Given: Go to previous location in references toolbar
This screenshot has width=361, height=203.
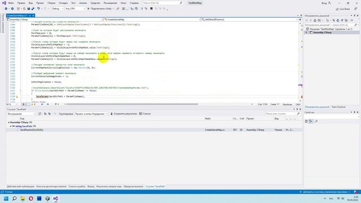Looking at the screenshot, I should [x=45, y=114].
